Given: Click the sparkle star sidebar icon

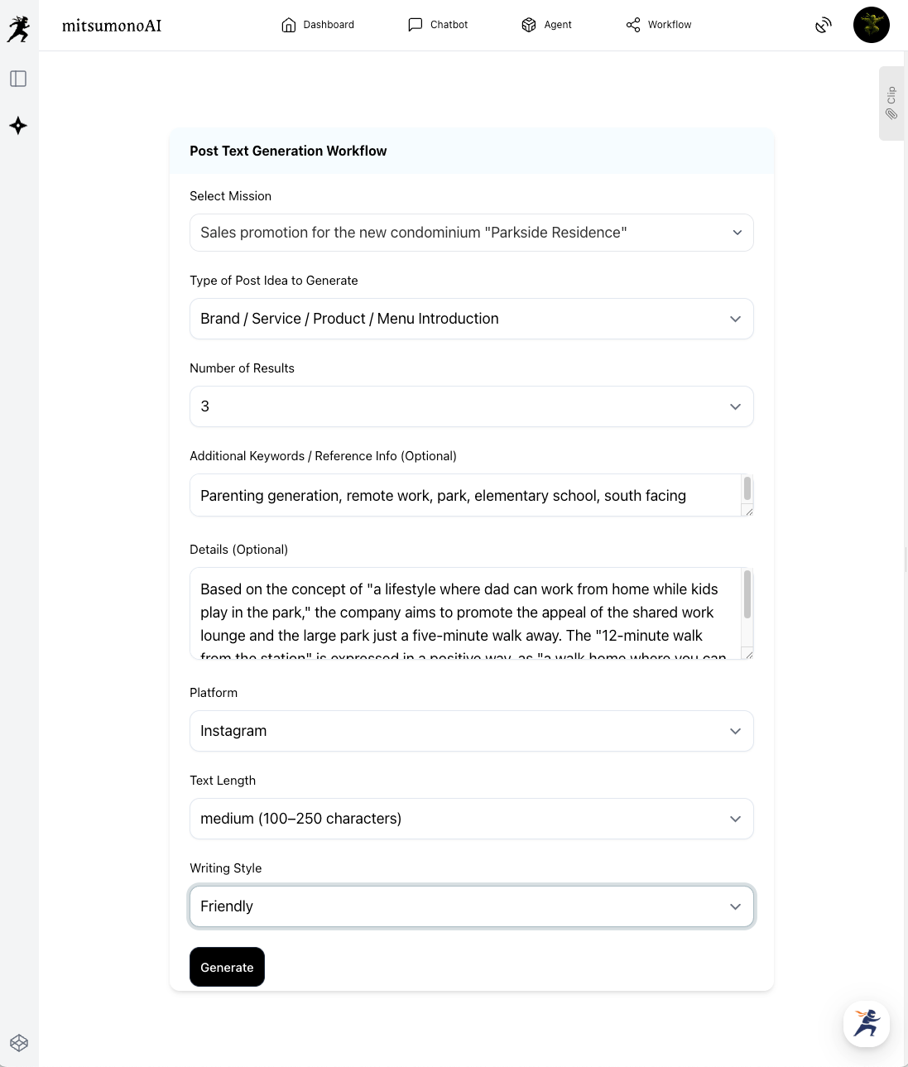Looking at the screenshot, I should coord(18,126).
